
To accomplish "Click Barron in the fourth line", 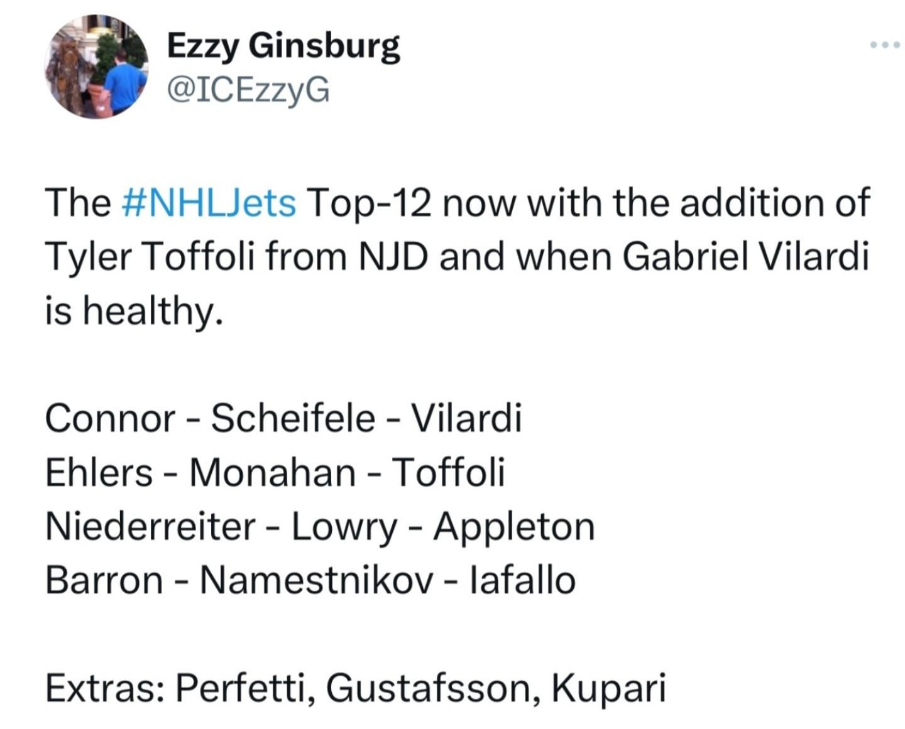I will tap(104, 580).
